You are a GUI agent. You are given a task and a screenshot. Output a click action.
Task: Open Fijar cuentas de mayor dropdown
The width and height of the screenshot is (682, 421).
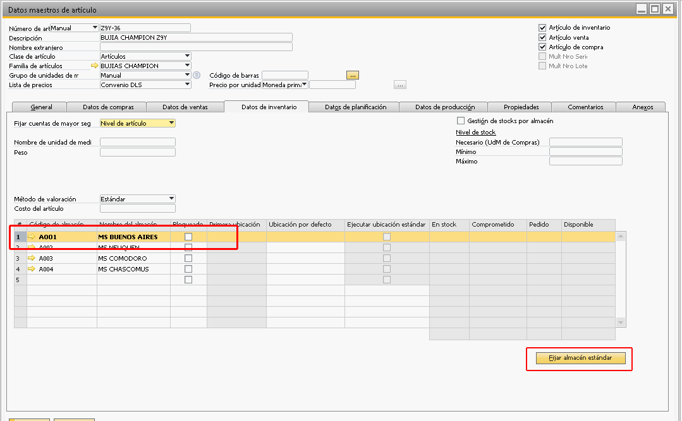(171, 123)
